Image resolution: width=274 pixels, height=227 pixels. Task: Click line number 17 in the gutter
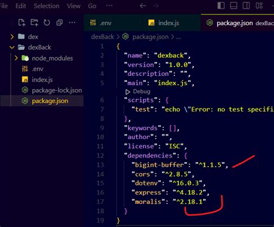click(x=100, y=202)
